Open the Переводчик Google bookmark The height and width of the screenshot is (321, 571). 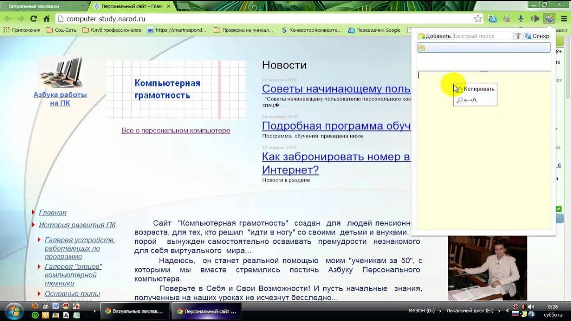click(374, 30)
